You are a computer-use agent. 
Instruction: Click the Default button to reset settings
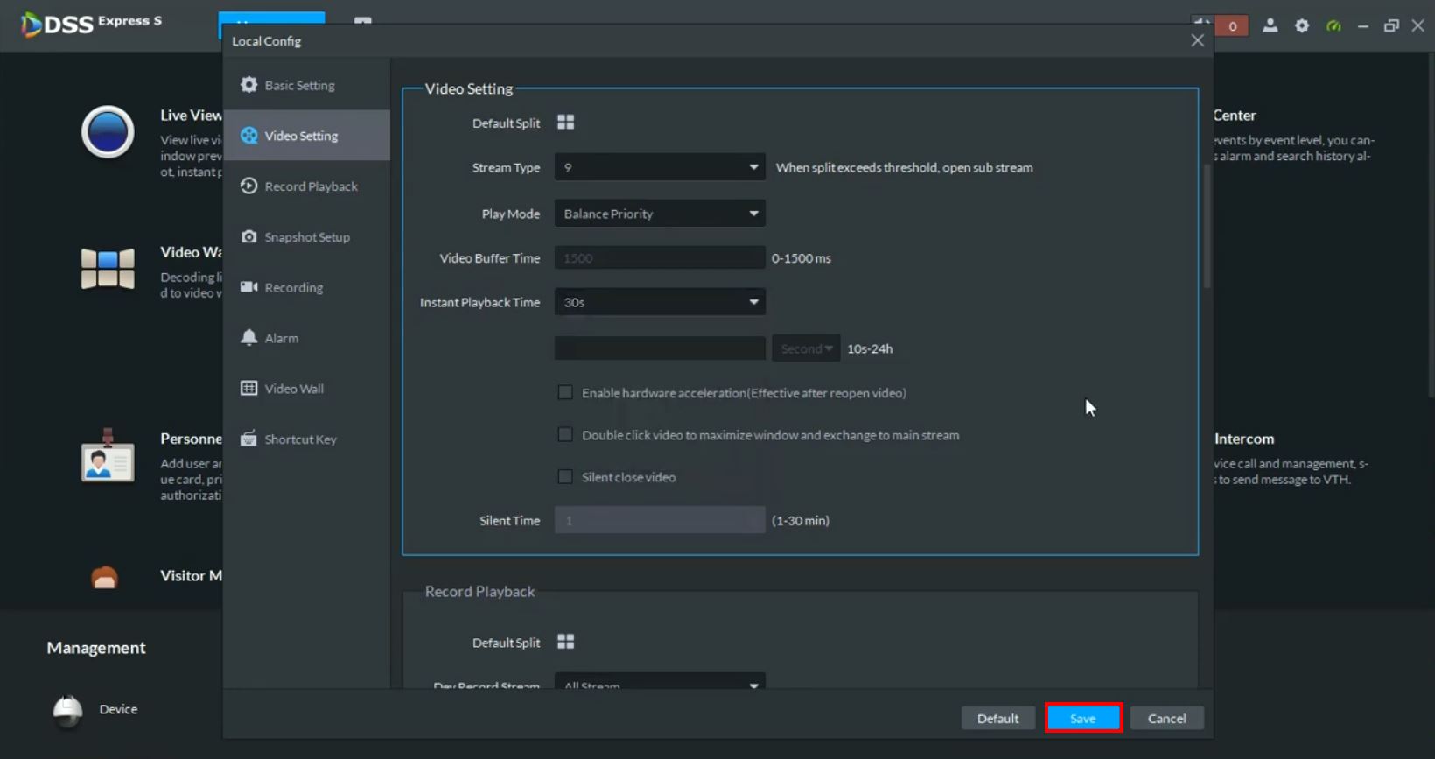pyautogui.click(x=997, y=718)
